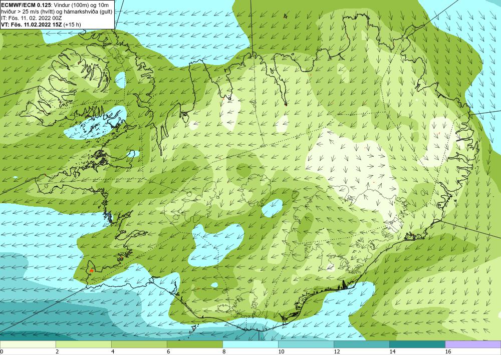Click the "IT: Fös. 11. 02. 2022 00Z" line

[31, 18]
